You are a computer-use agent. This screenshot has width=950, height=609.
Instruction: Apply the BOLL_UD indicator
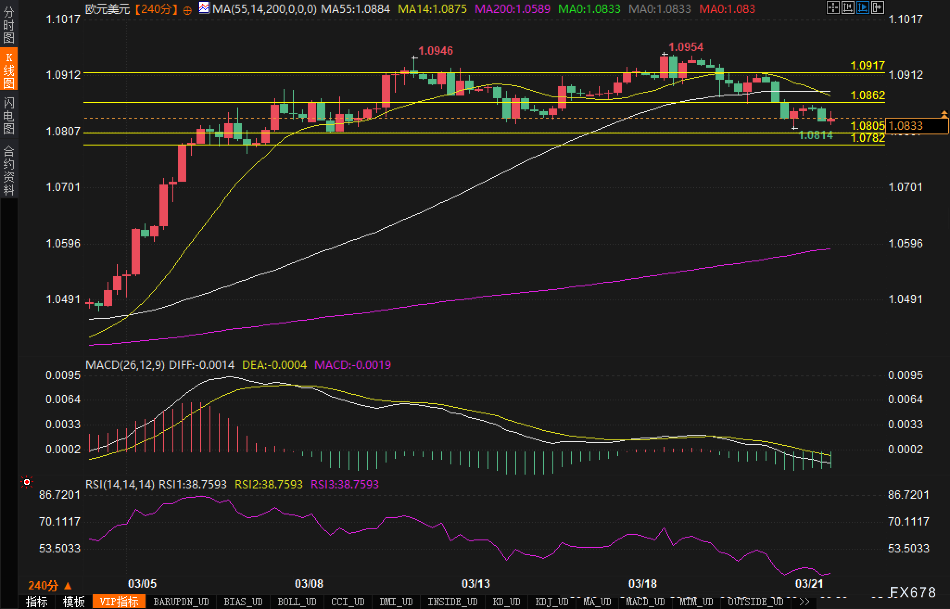tap(297, 602)
